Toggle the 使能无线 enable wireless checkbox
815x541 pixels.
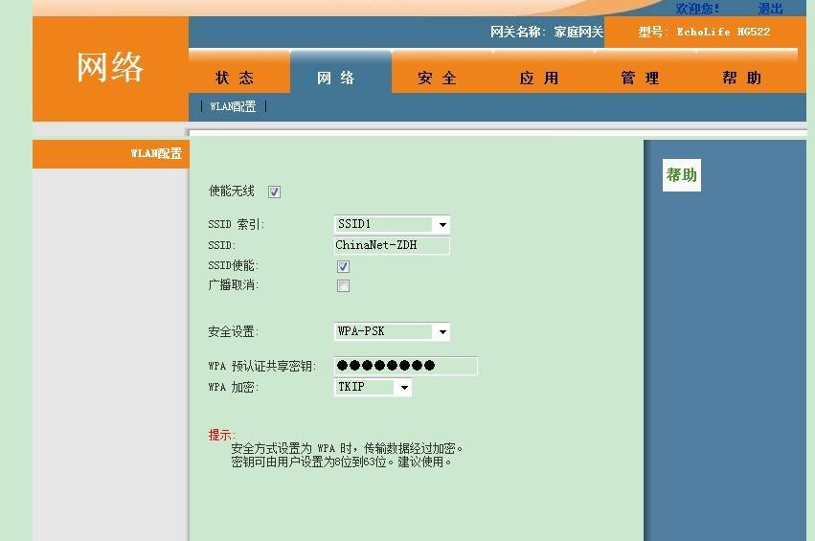(275, 192)
